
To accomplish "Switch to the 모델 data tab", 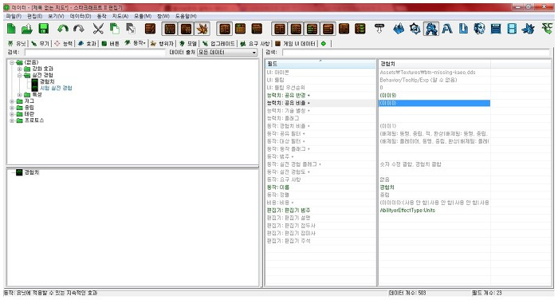I will point(188,43).
